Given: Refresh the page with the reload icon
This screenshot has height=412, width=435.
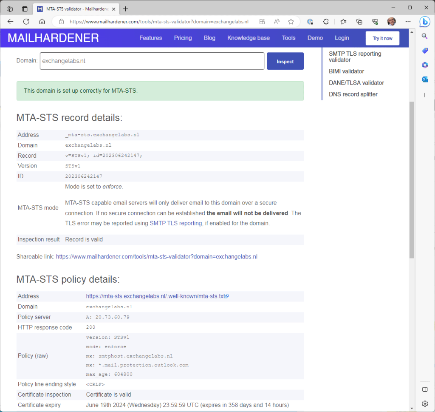Looking at the screenshot, I should click(26, 22).
